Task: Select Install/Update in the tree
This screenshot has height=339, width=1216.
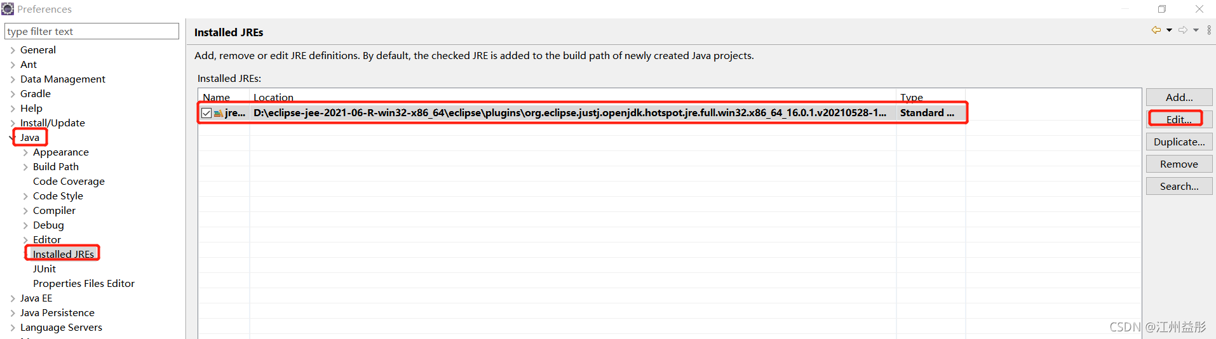Action: [x=53, y=123]
